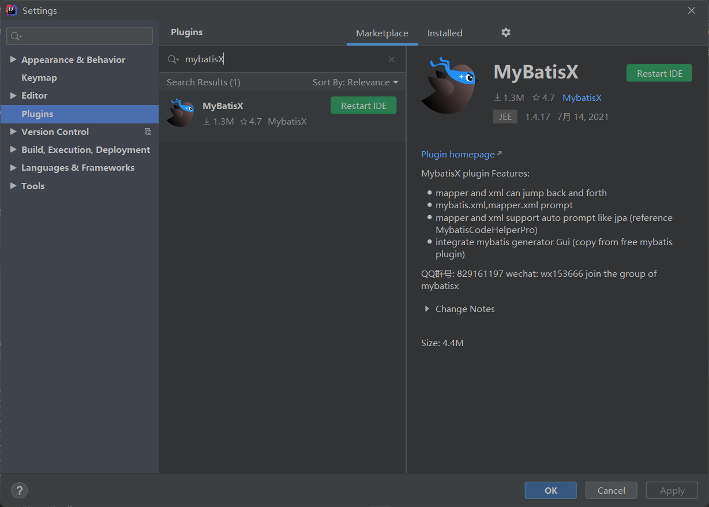Click the Plugins heading at top
This screenshot has width=709, height=507.
point(187,32)
